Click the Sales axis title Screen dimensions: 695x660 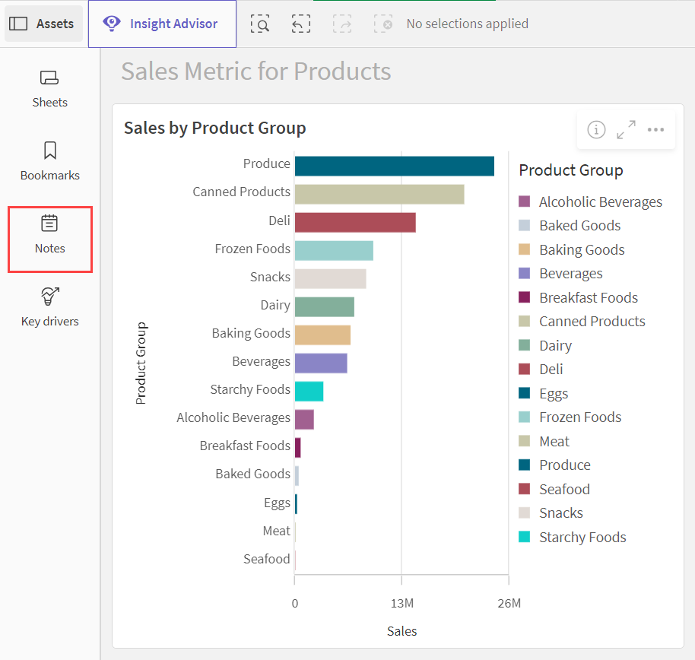[401, 631]
